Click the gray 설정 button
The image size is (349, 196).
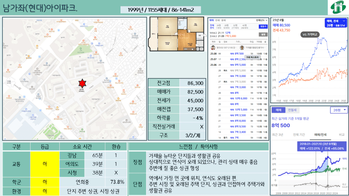click(263, 34)
